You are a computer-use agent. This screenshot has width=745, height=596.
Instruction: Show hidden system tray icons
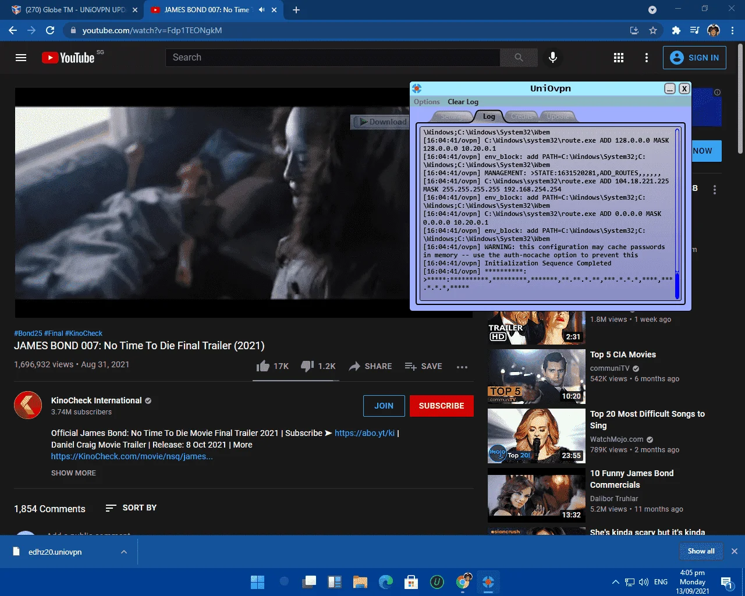pos(615,582)
